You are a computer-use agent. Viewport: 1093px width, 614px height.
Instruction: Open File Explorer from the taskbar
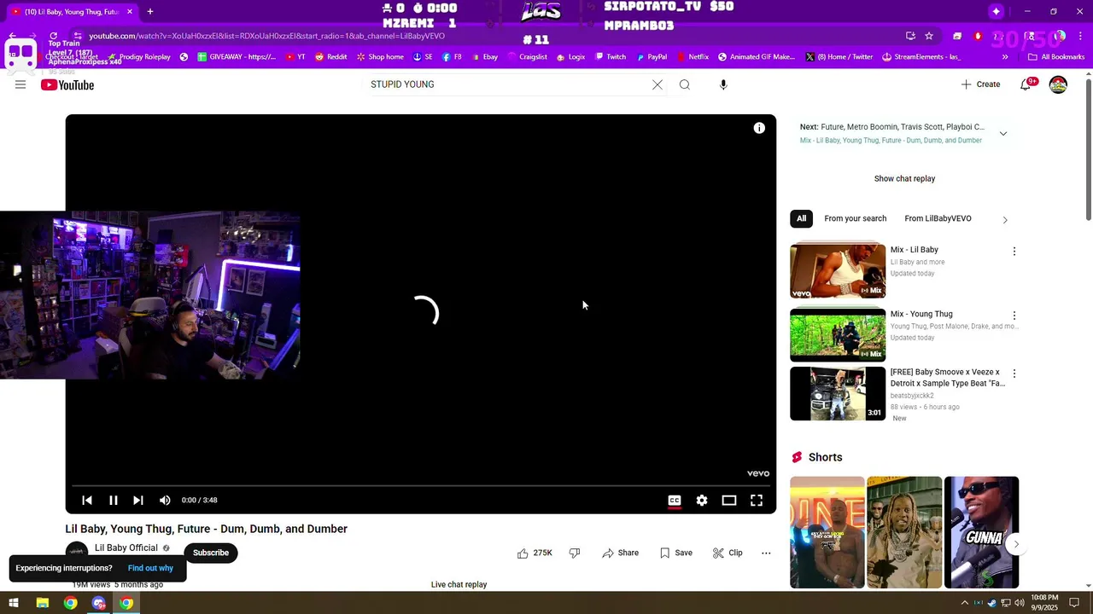click(x=42, y=603)
